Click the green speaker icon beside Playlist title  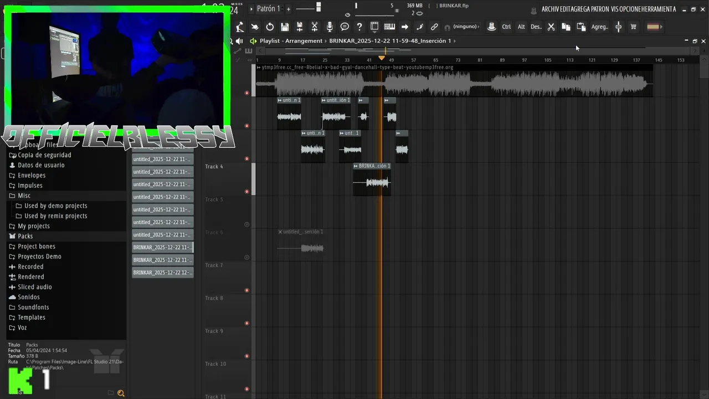pyautogui.click(x=253, y=41)
